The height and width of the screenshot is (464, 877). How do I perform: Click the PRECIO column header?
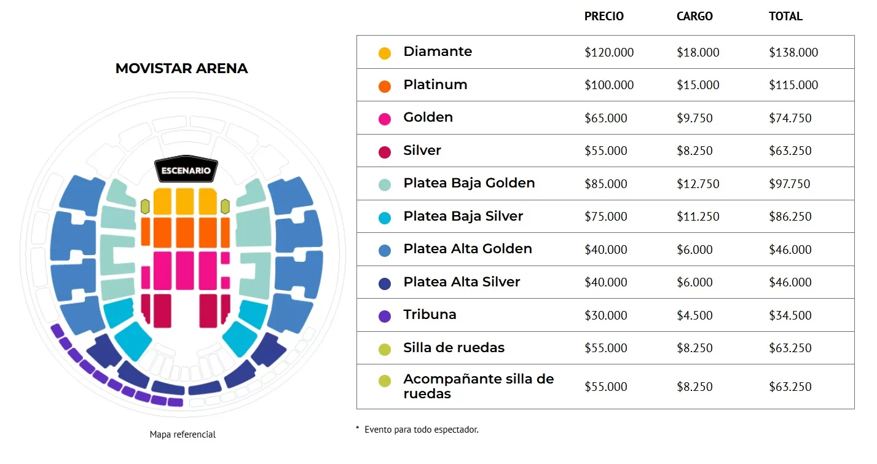coord(604,17)
